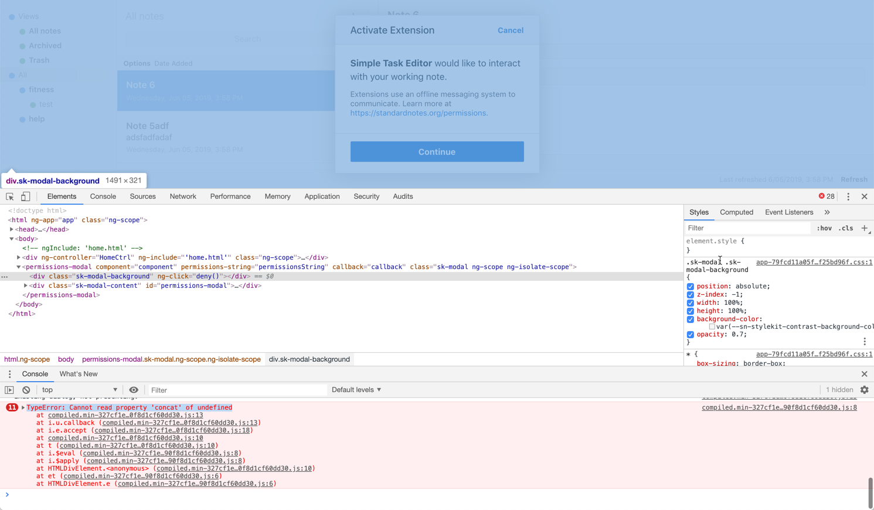
Task: Cancel the Activate Extension dialog
Action: [x=511, y=30]
